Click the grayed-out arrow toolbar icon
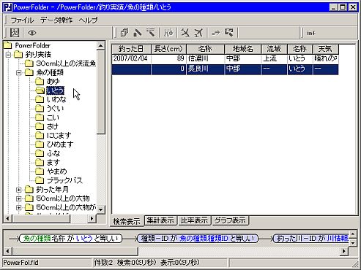This screenshot has width=361, height=270. (216, 33)
